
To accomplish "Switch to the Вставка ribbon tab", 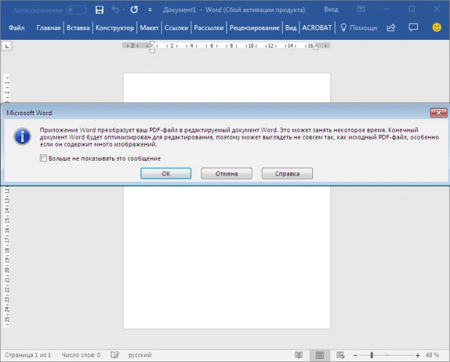I will pos(78,28).
